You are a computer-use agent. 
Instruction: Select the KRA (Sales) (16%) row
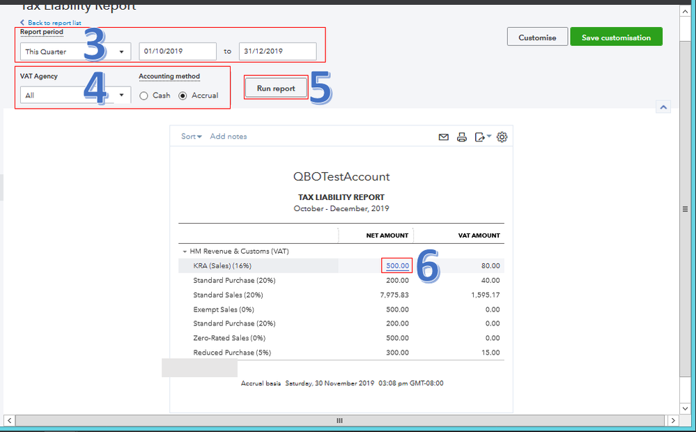pos(341,265)
